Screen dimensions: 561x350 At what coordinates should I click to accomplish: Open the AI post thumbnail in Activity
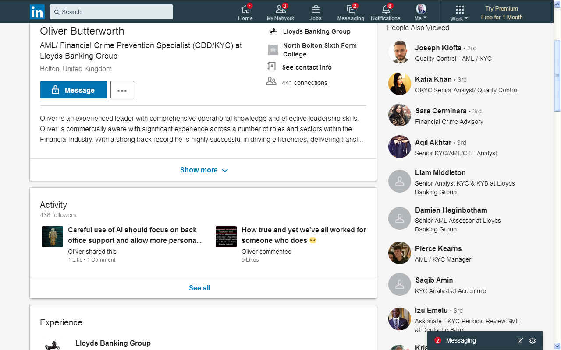click(x=53, y=237)
